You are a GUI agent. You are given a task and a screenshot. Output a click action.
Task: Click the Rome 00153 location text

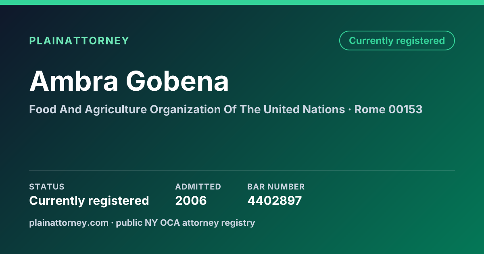388,109
